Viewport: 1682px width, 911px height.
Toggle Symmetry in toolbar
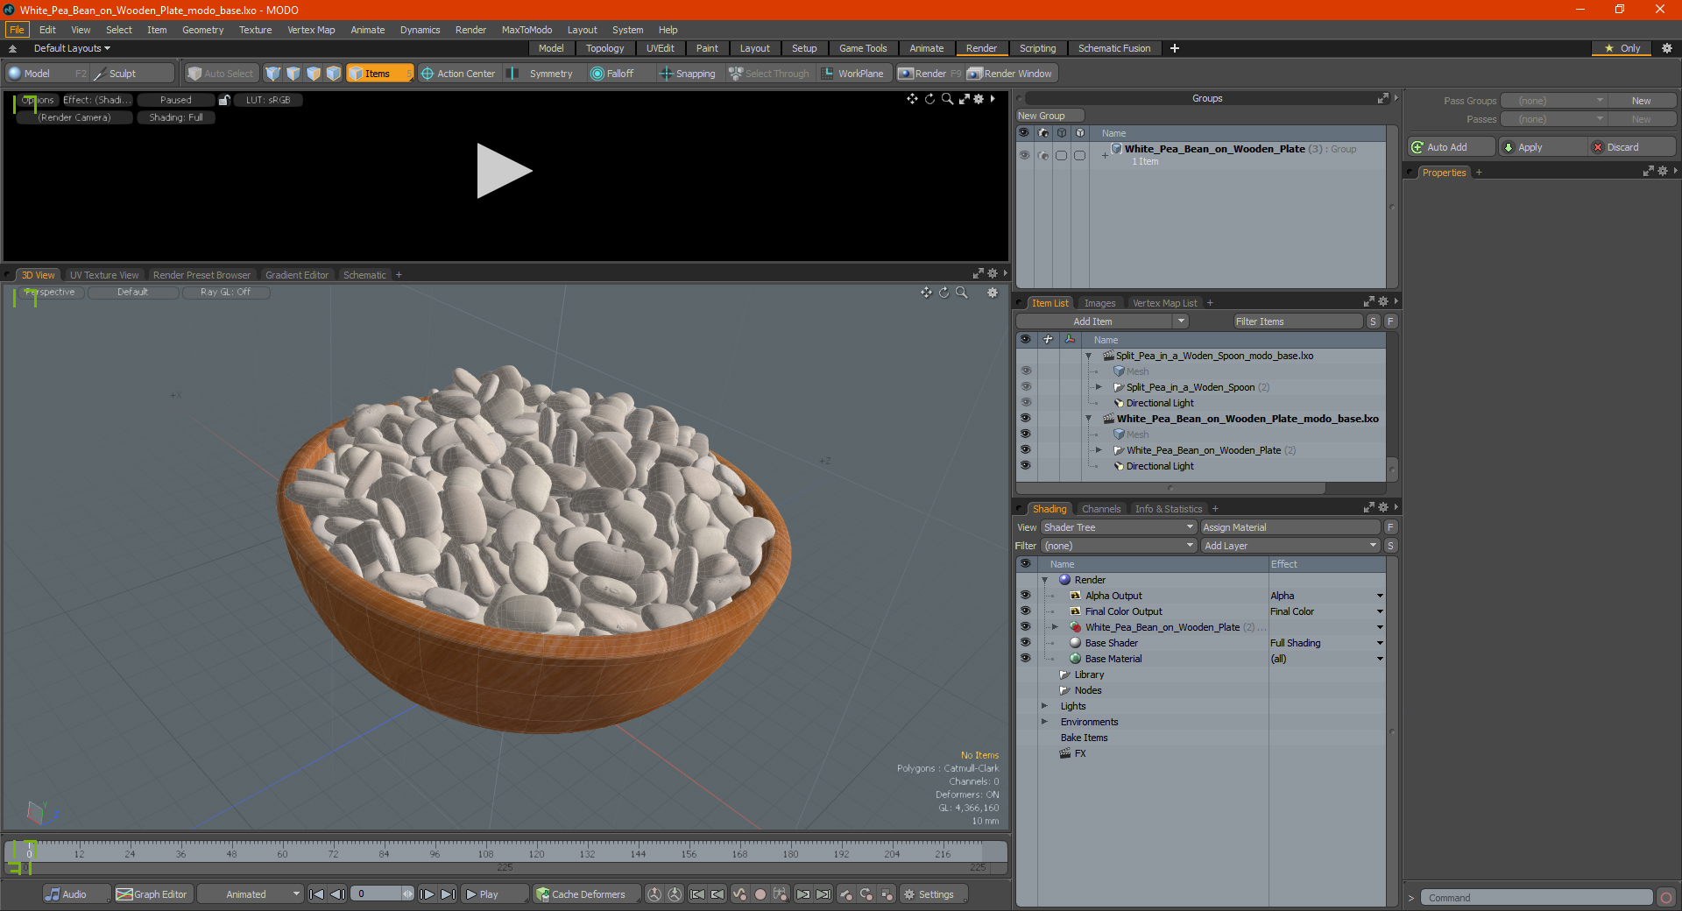pyautogui.click(x=542, y=74)
